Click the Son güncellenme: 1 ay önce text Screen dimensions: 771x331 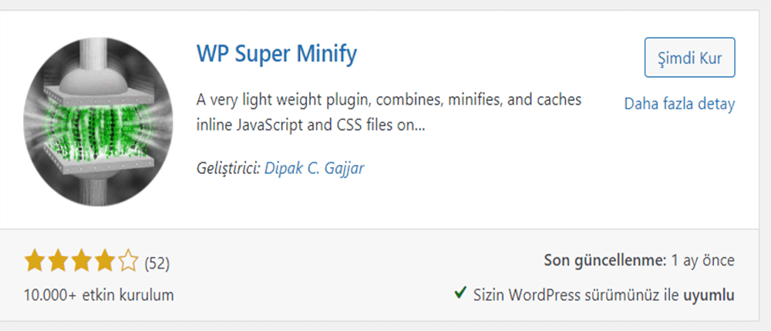pos(639,261)
